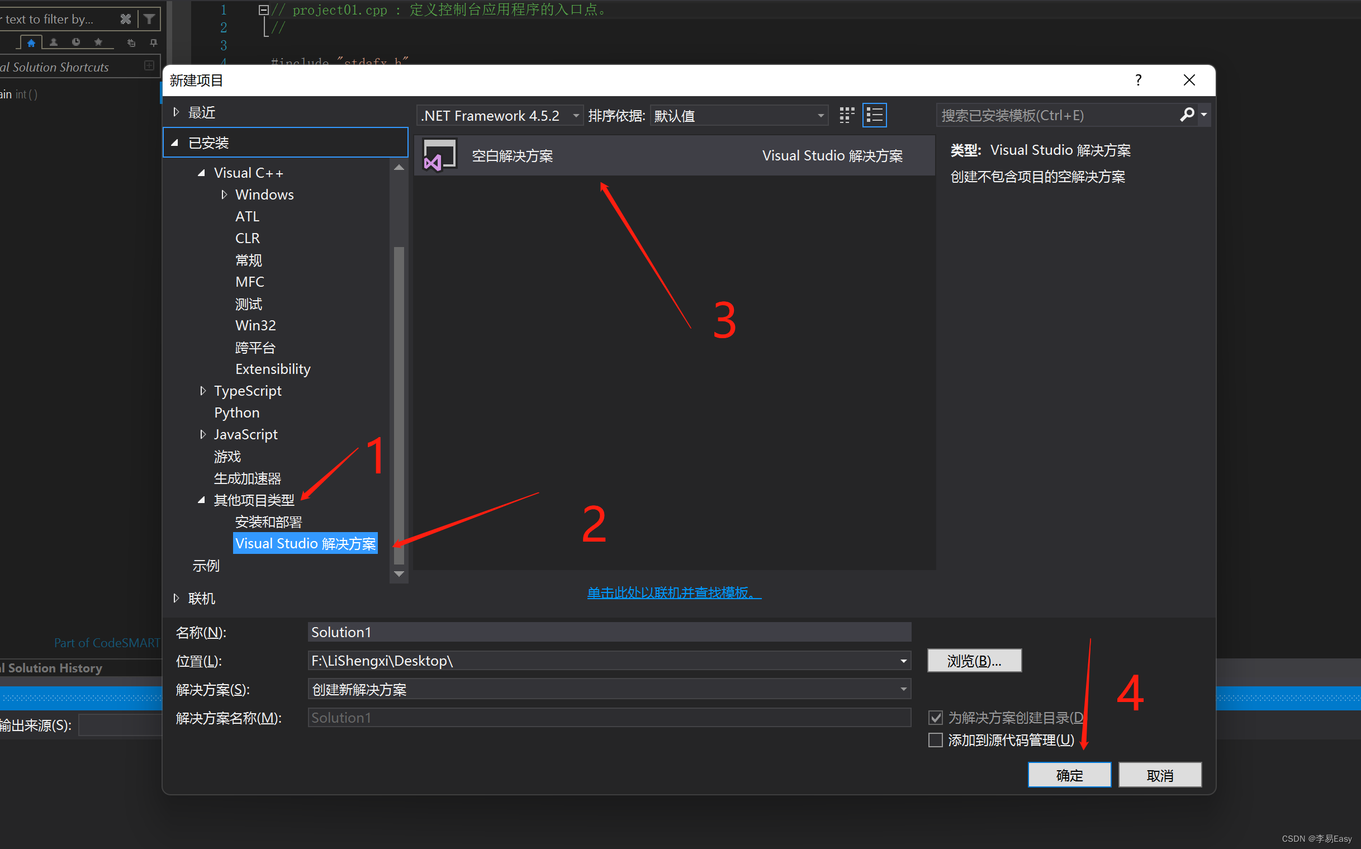Collapse the Visual C++ tree node
Image resolution: width=1361 pixels, height=849 pixels.
[202, 173]
